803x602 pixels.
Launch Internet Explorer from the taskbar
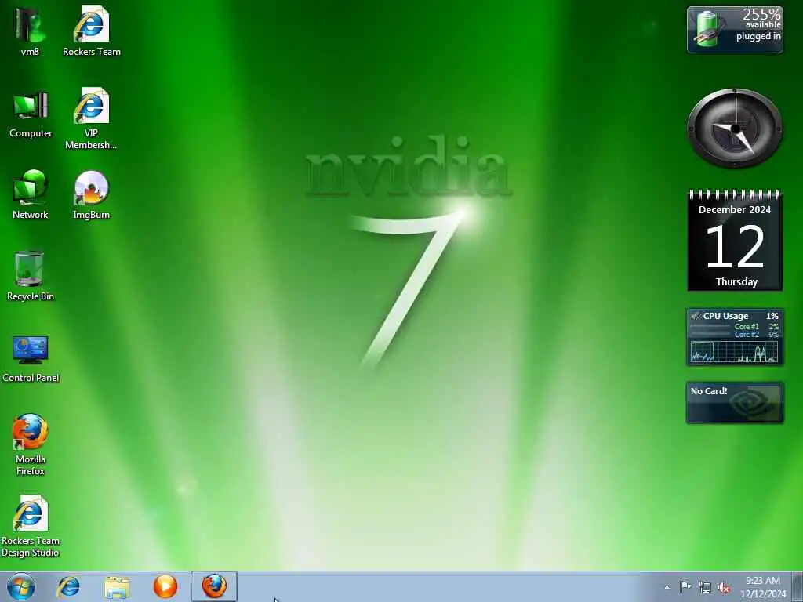coord(68,586)
